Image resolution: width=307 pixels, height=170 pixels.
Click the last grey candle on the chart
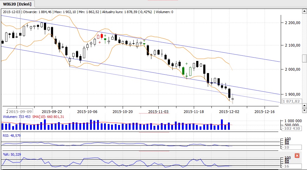[x=233, y=99]
